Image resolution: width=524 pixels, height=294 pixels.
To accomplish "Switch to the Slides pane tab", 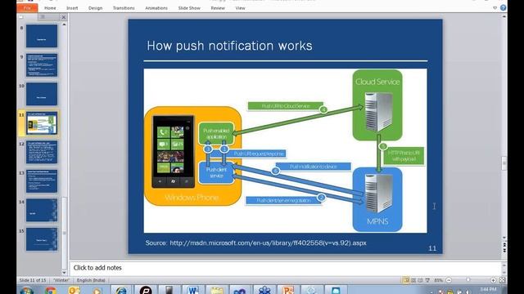I will click(22, 16).
